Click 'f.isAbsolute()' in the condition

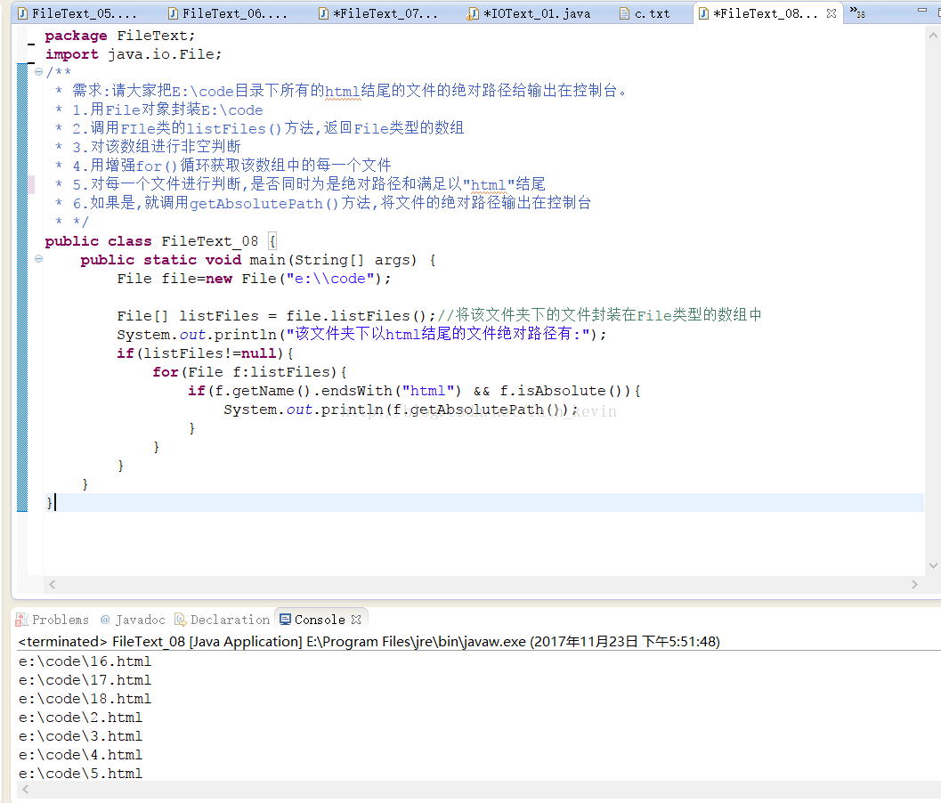[564, 391]
